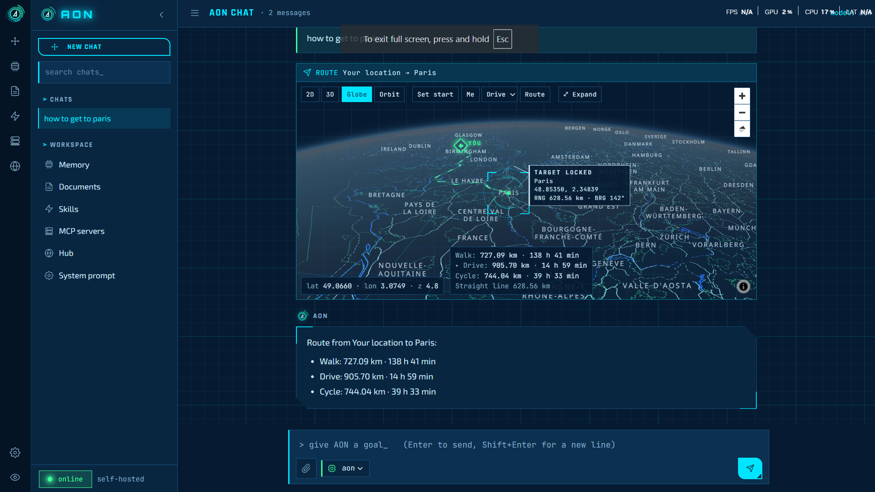Open Hub in the workspace list
This screenshot has height=492, width=875.
(104, 253)
